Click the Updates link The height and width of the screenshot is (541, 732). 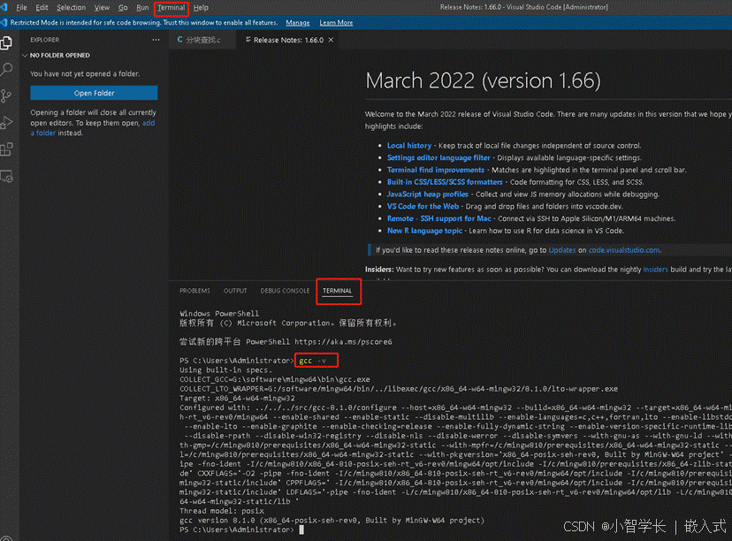click(562, 250)
